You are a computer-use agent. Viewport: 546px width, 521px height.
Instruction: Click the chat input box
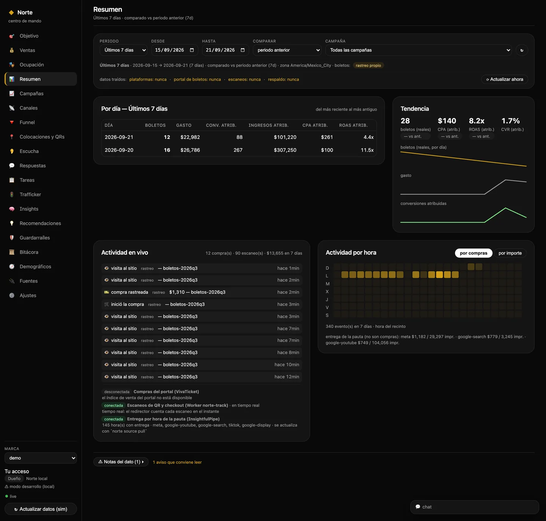pyautogui.click(x=474, y=507)
